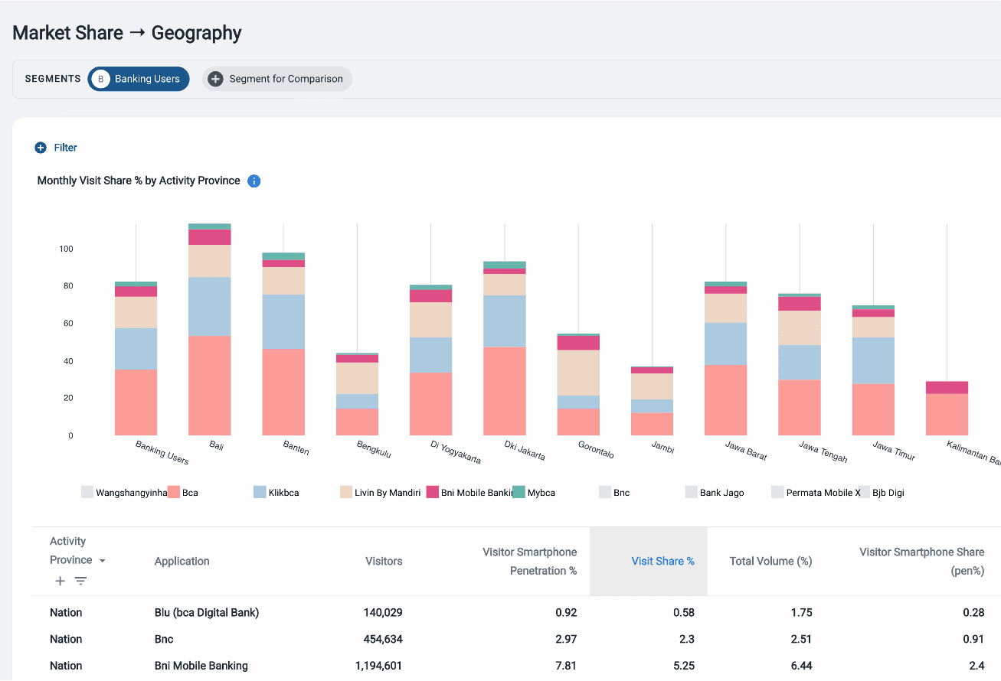Image resolution: width=1001 pixels, height=681 pixels.
Task: Click the visitors value 1,194,601
Action: pyautogui.click(x=379, y=666)
